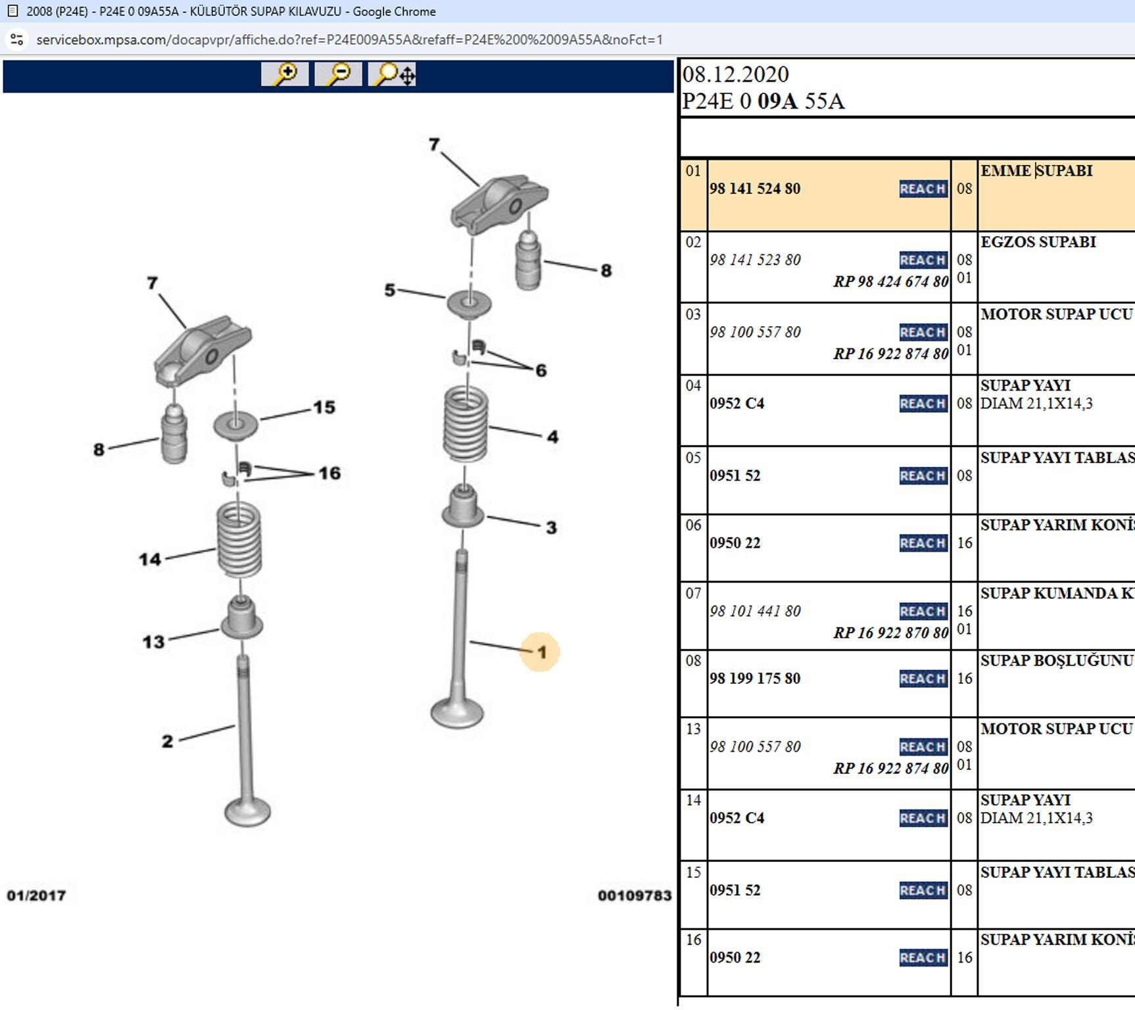Image resolution: width=1135 pixels, height=1010 pixels.
Task: Click the zoom in magnifier icon
Action: pos(285,74)
